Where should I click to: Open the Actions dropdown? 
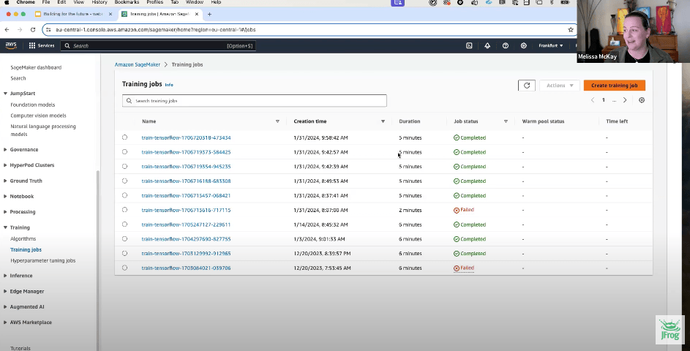[x=559, y=86]
